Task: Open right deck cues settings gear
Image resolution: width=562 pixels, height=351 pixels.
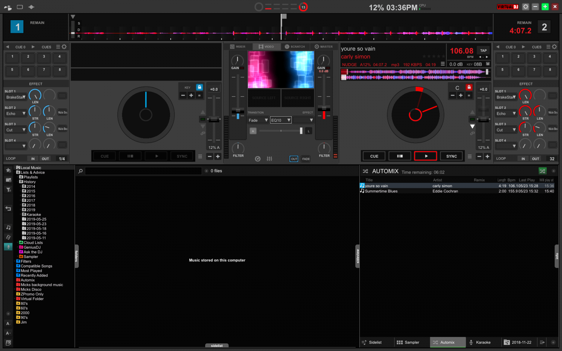Action: coord(555,47)
